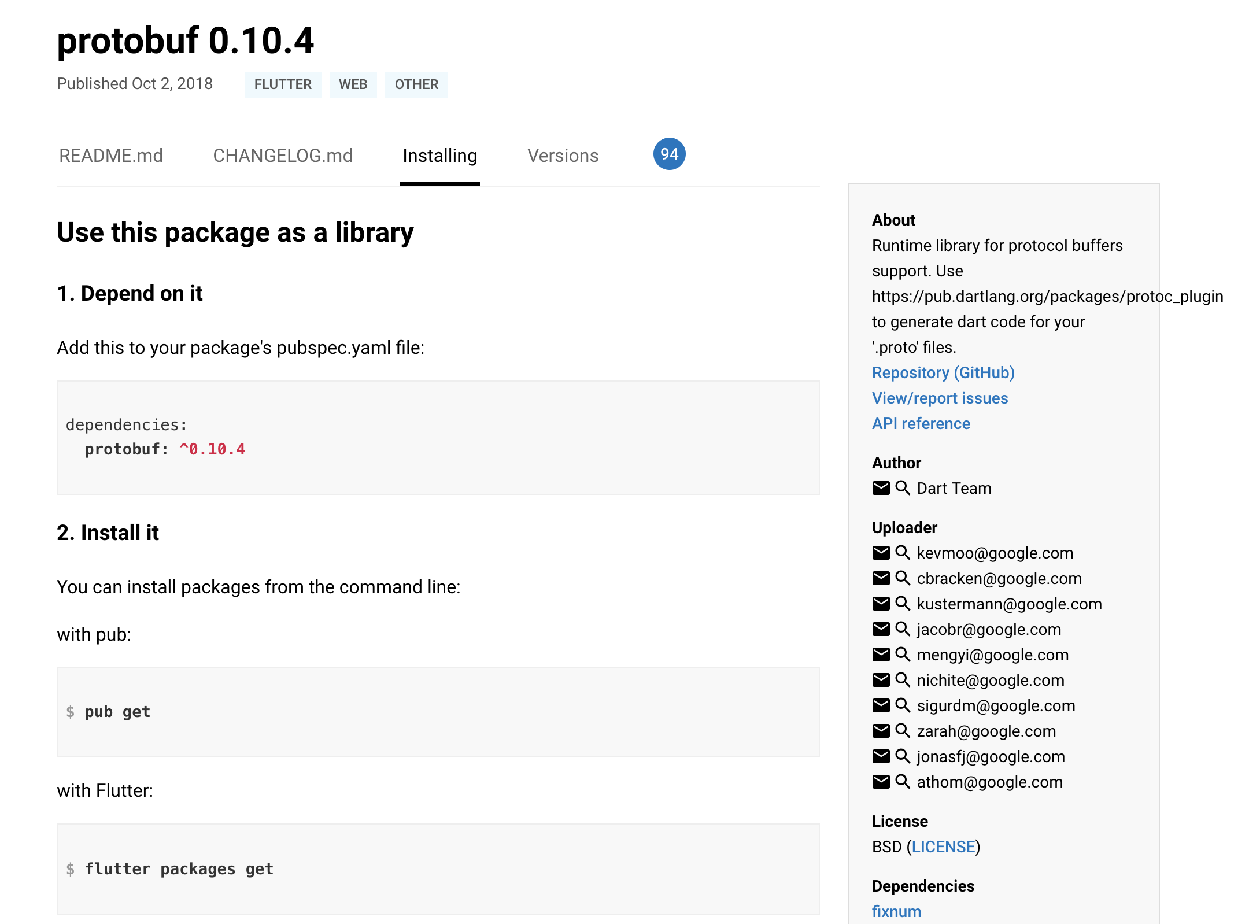This screenshot has height=924, width=1249.
Task: Click the 'Published Oct 2, 2018' text
Action: tap(135, 84)
